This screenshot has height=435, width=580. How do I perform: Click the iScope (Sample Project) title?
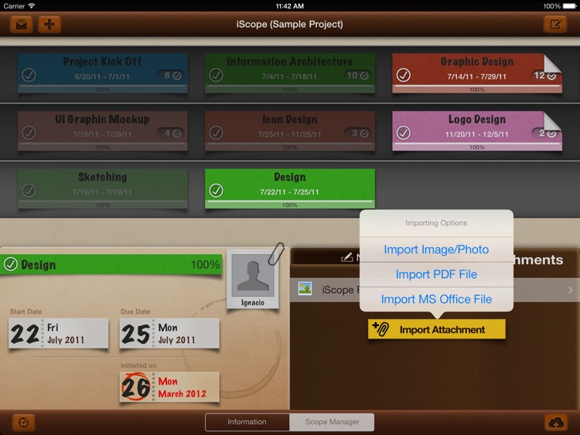coord(290,25)
